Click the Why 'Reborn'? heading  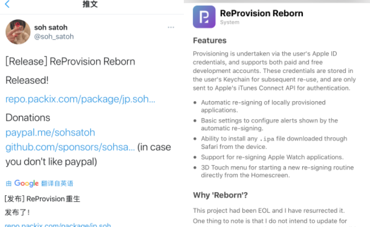pos(220,195)
